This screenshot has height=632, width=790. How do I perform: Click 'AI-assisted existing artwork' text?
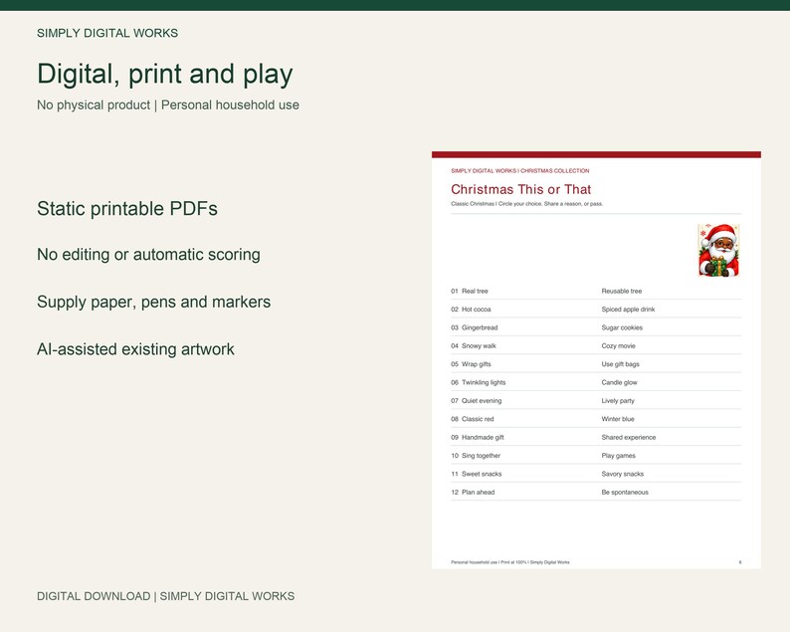click(x=135, y=349)
